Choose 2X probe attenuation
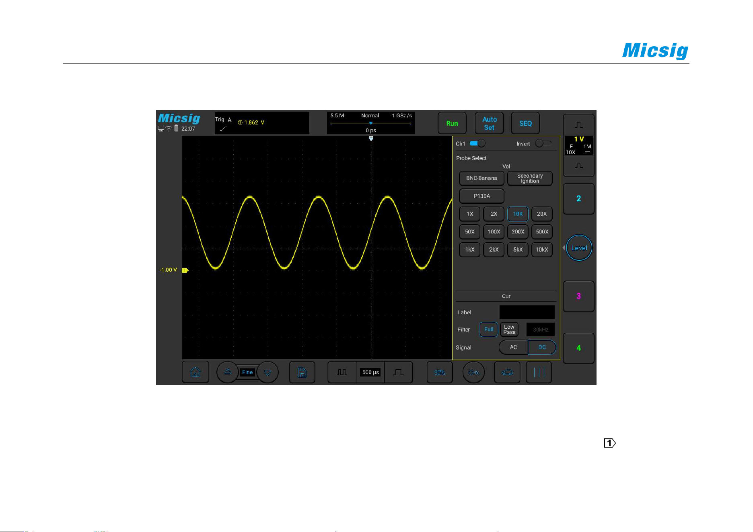The height and width of the screenshot is (532, 753). coord(494,214)
